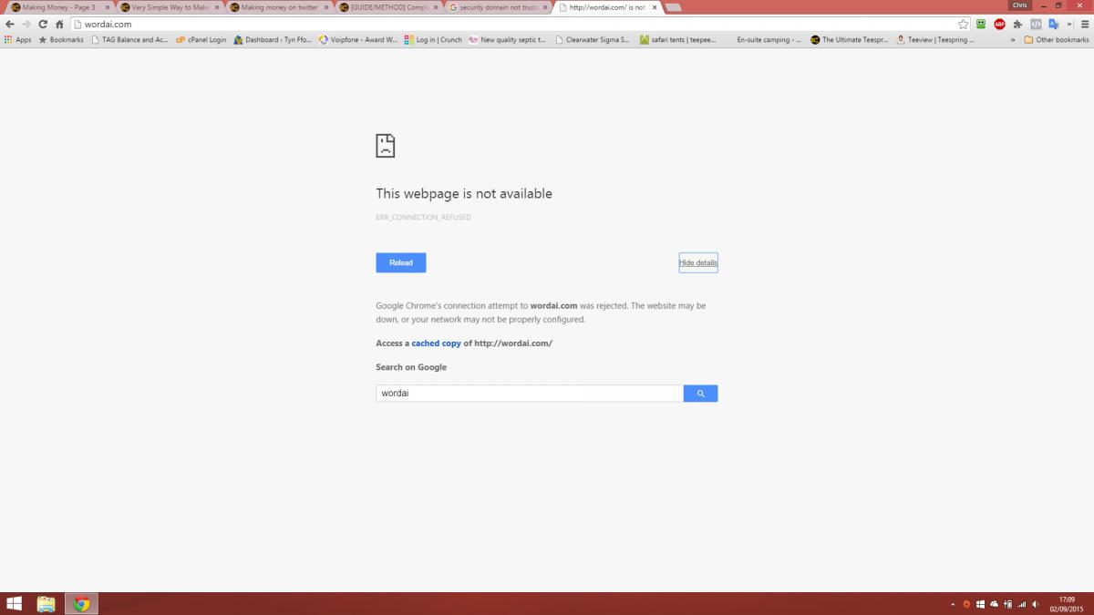Open the green robot face extension
The width and height of the screenshot is (1094, 615).
coord(981,25)
